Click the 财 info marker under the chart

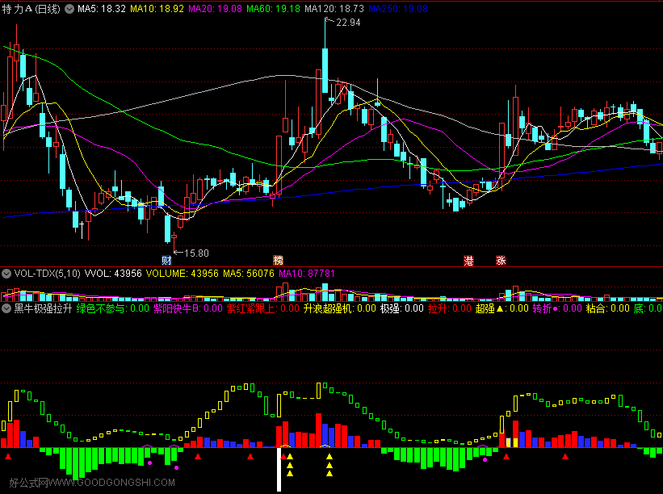coord(166,260)
